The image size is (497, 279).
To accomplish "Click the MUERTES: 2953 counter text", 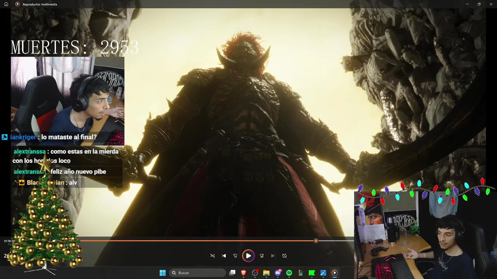I will [x=75, y=47].
